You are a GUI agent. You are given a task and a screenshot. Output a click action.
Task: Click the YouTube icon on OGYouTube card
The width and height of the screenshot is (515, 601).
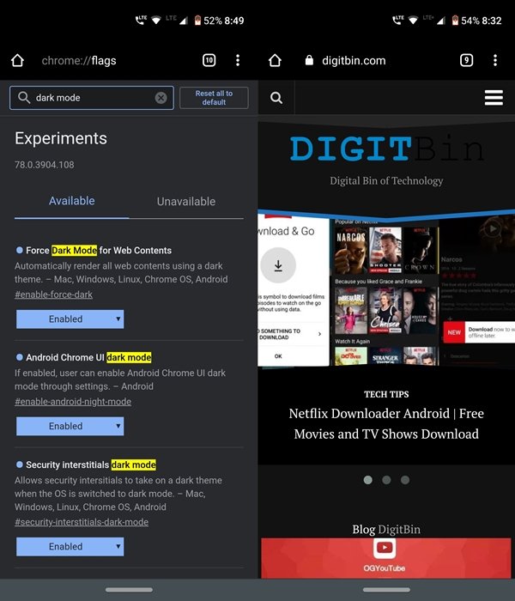pyautogui.click(x=385, y=548)
